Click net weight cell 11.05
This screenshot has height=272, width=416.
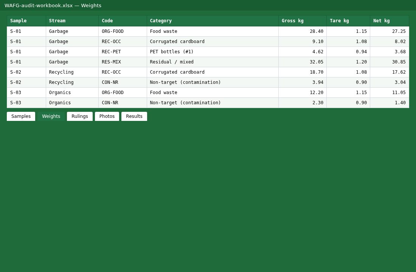tap(390, 93)
